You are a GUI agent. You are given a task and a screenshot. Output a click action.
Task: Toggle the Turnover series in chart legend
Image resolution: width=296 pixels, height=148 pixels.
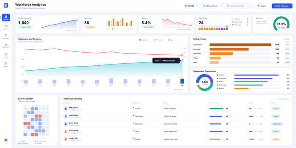[158, 40]
